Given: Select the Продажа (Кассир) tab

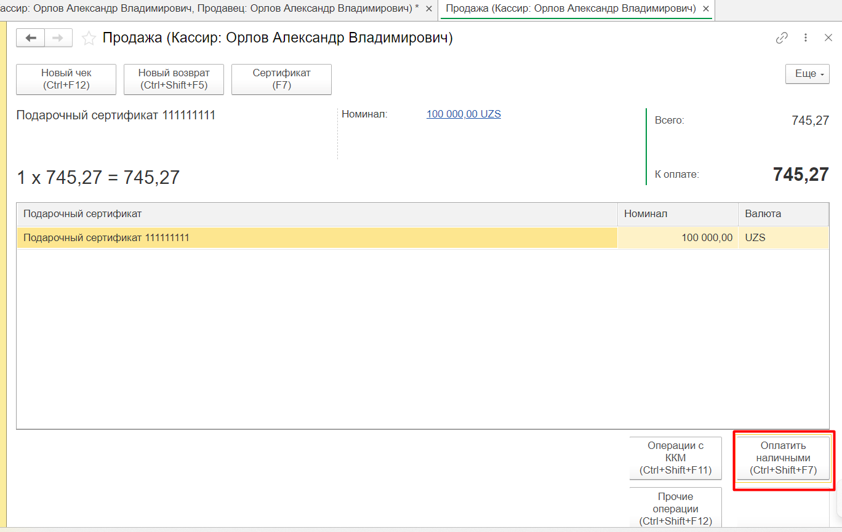Looking at the screenshot, I should pyautogui.click(x=571, y=9).
